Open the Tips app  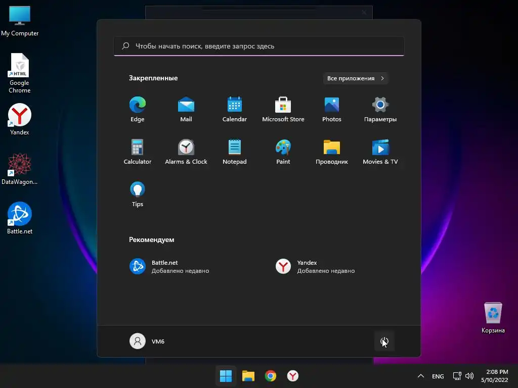point(138,195)
